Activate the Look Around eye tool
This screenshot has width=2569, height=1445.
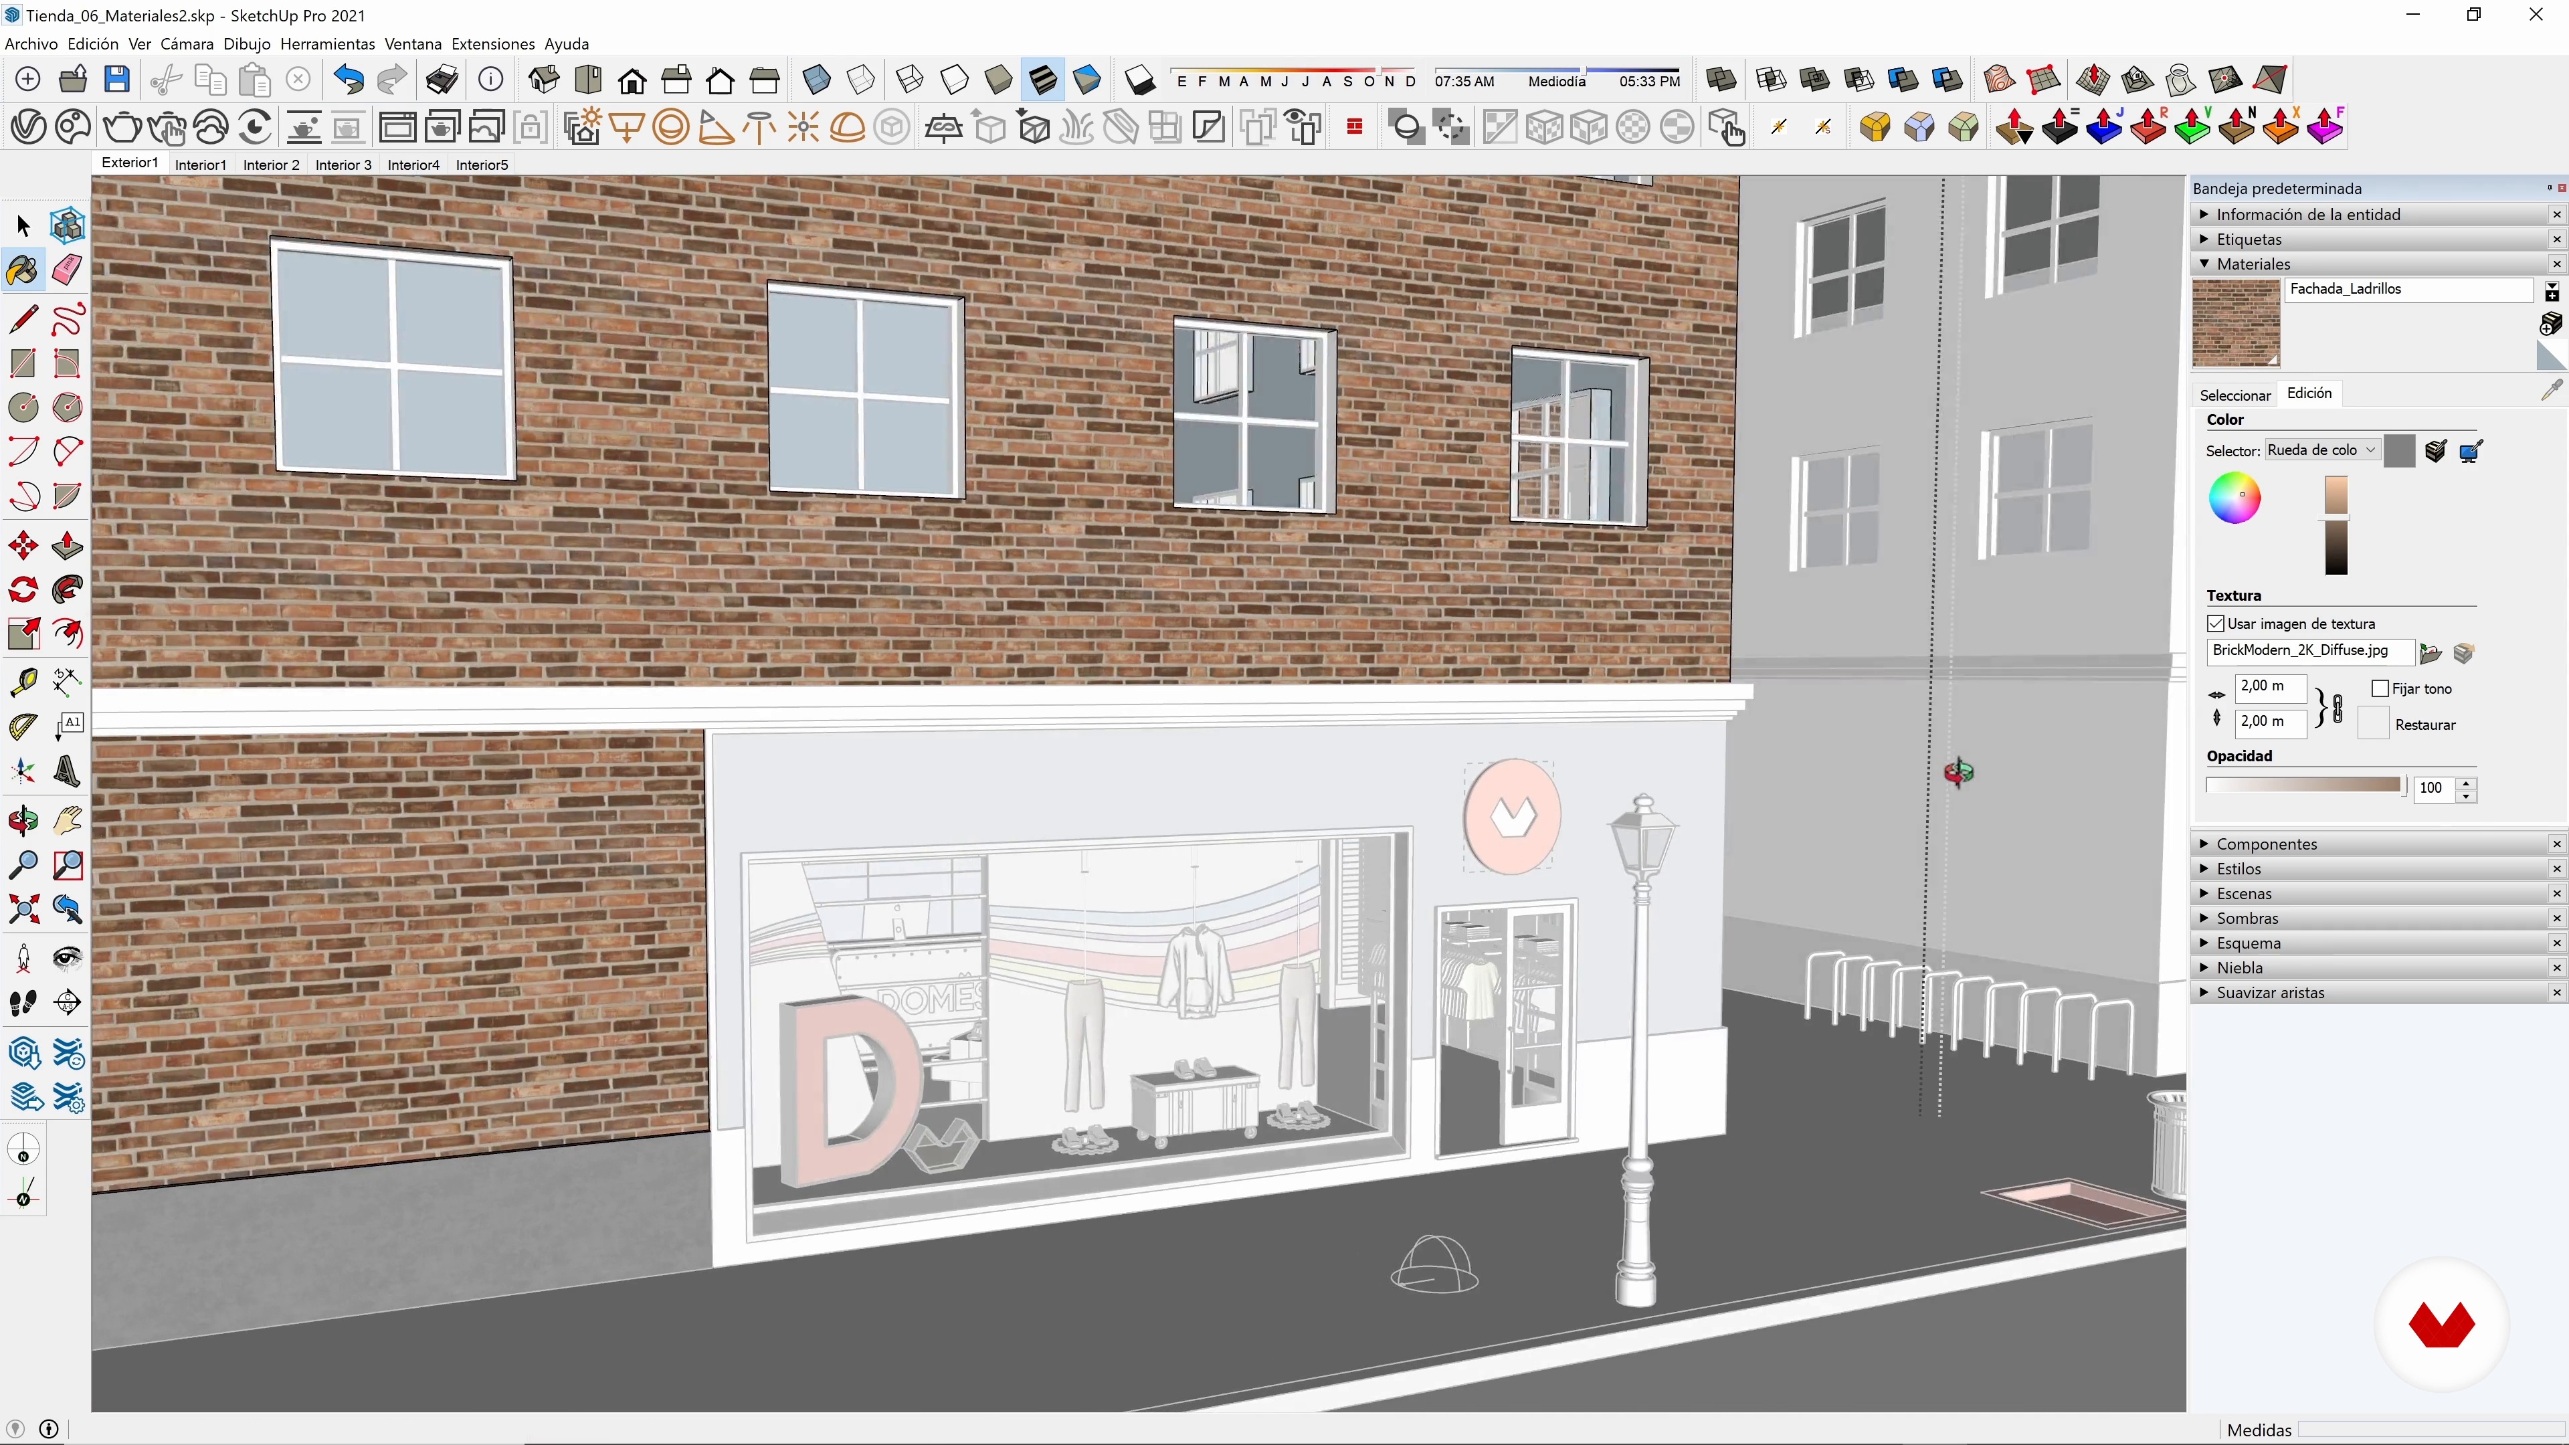[x=67, y=959]
